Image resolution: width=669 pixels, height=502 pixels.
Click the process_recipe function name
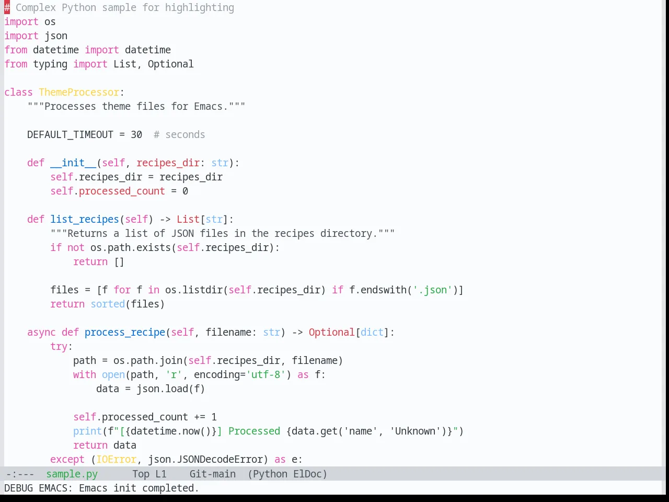pos(125,332)
